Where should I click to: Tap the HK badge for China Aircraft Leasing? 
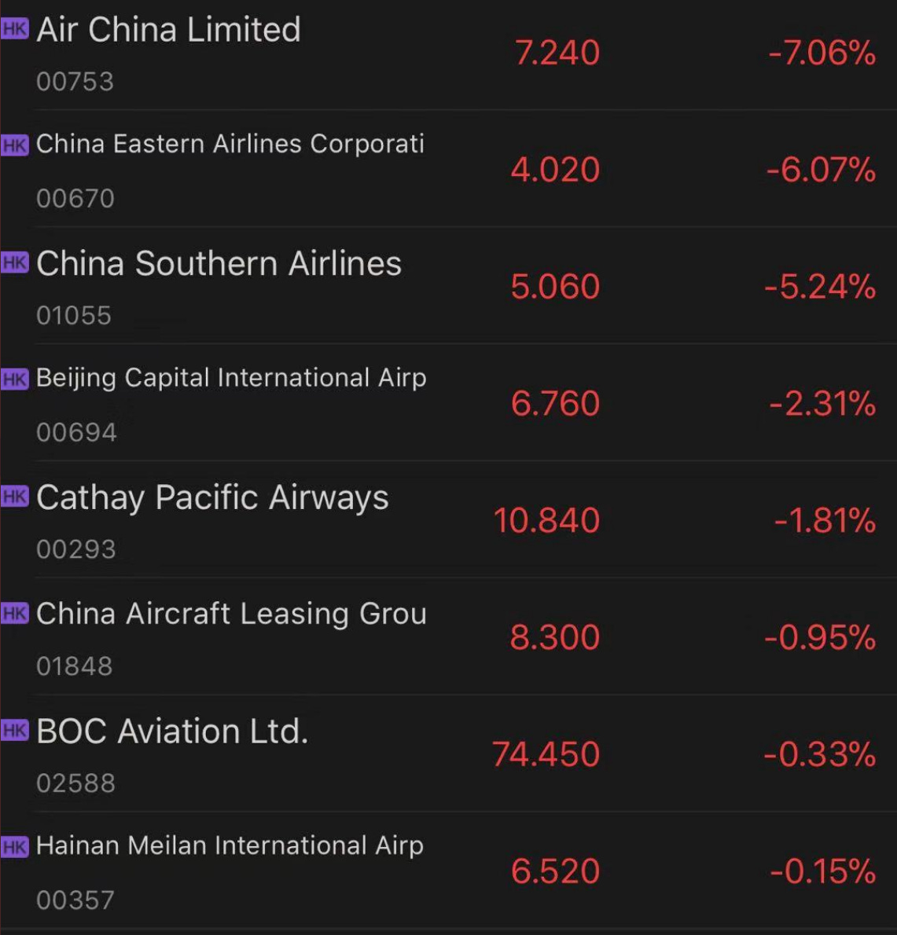(x=15, y=613)
